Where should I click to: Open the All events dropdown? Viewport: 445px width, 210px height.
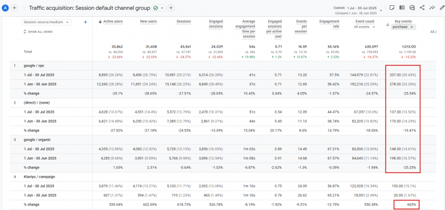click(x=364, y=27)
